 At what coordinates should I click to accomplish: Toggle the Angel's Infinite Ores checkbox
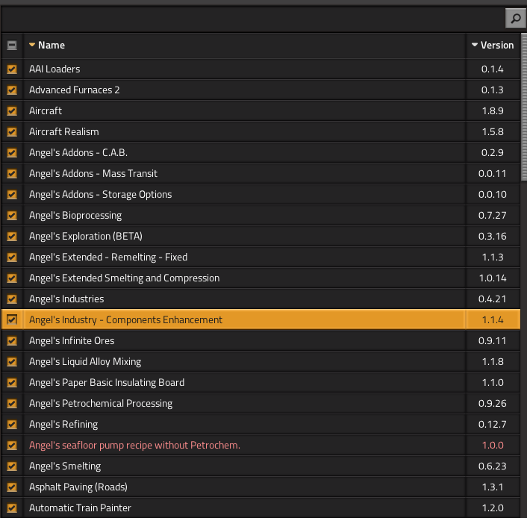(12, 340)
